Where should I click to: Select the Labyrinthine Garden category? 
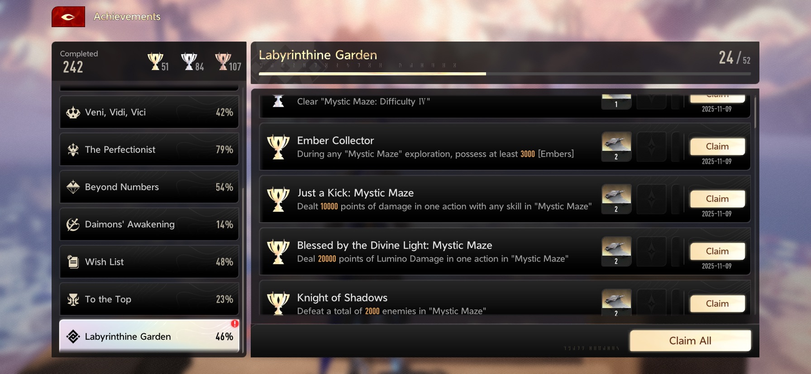coord(149,337)
